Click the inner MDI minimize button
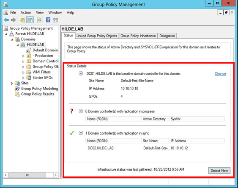 (x=220, y=12)
